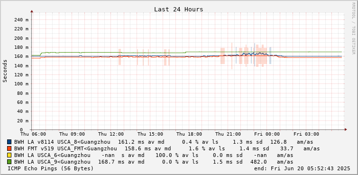Click the 'Thu 21:00' time axis label
This screenshot has height=175, width=358.
tap(228, 134)
